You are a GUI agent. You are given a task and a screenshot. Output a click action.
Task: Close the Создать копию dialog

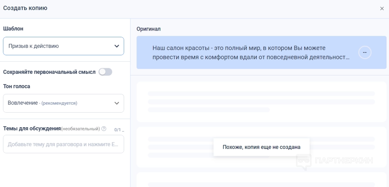(x=381, y=8)
